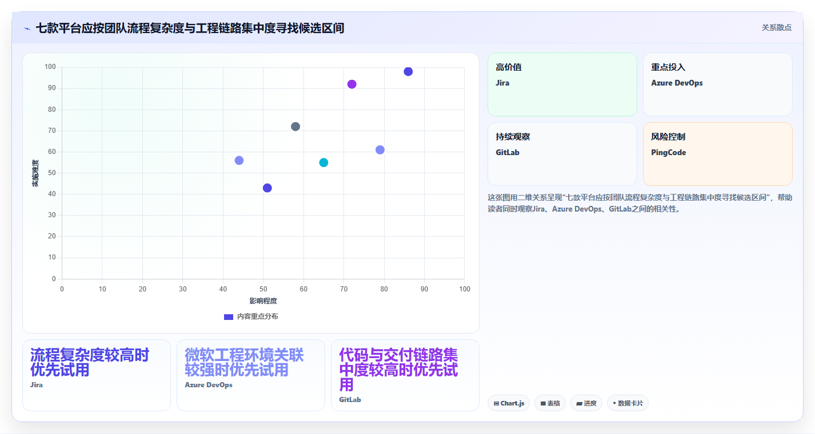Click the 代码与交付链路集中度较高时优先试用 card
The height and width of the screenshot is (434, 815).
tap(405, 375)
